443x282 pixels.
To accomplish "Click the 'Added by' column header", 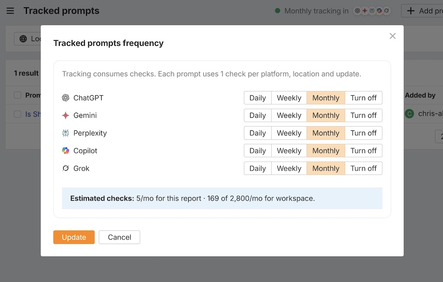I will [x=420, y=95].
